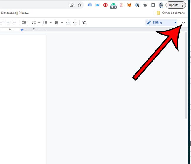Viewport: 191px width, 164px height.
Task: Open the bulleted list style dropdown arrow
Action: (x=51, y=23)
